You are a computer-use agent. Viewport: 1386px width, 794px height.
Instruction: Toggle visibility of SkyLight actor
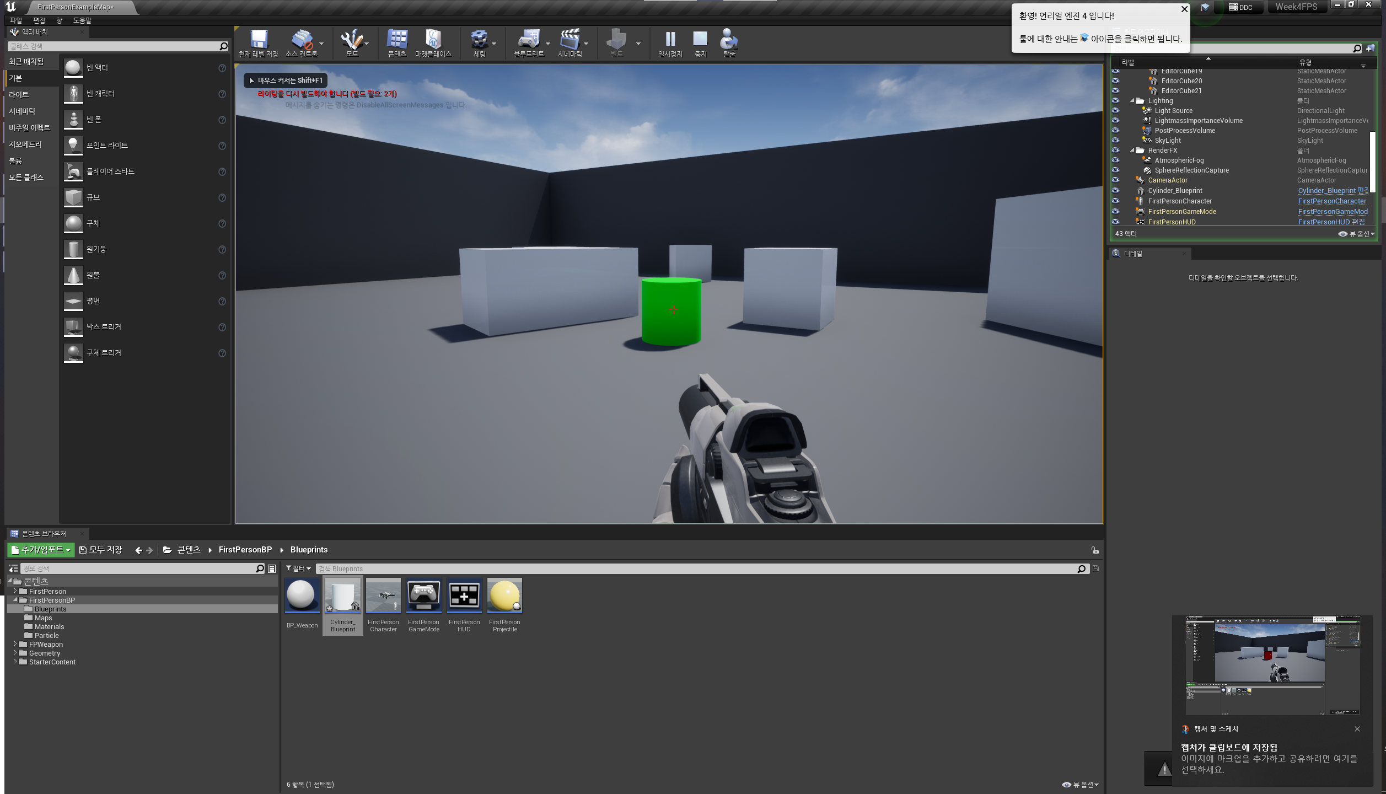(1115, 141)
